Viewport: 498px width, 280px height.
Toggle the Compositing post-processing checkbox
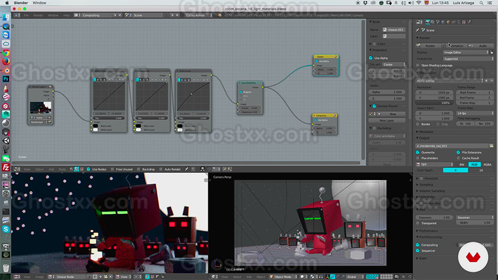point(418,245)
